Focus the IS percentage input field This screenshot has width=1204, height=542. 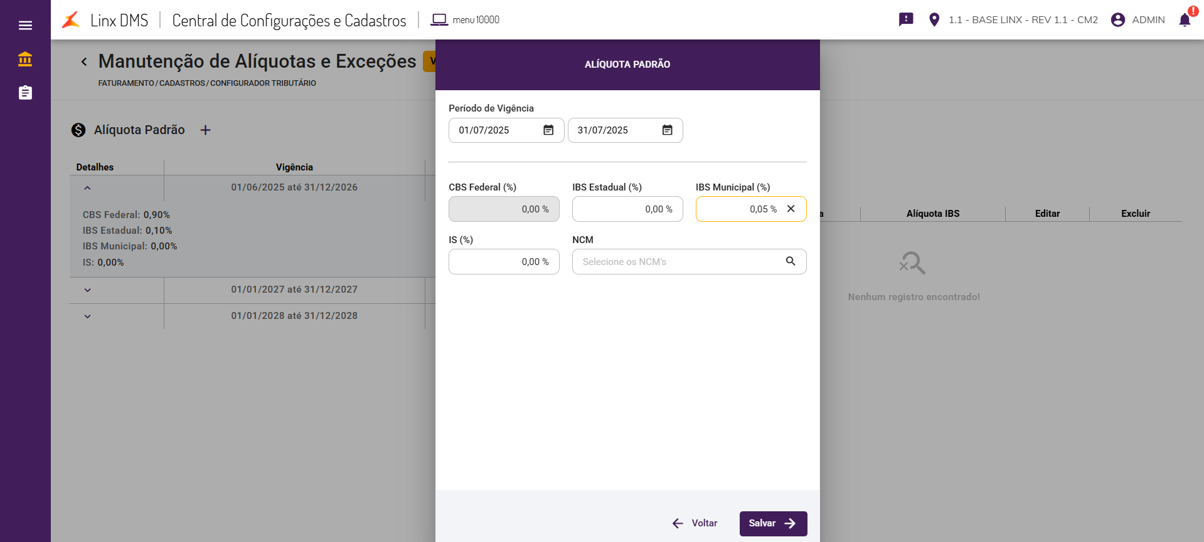coord(503,262)
